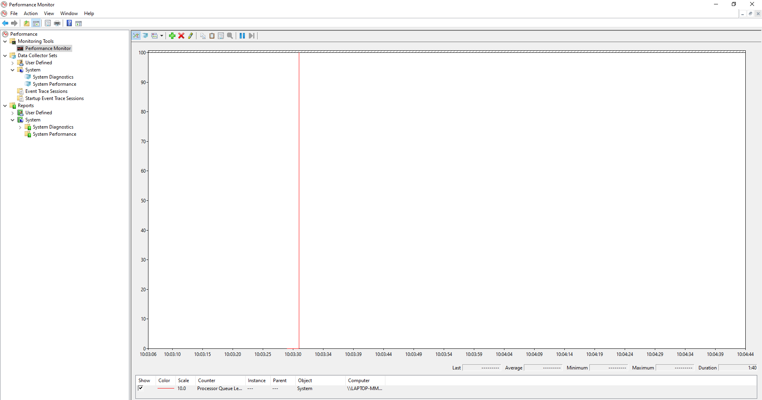Open the Action menu
762x400 pixels.
click(31, 13)
